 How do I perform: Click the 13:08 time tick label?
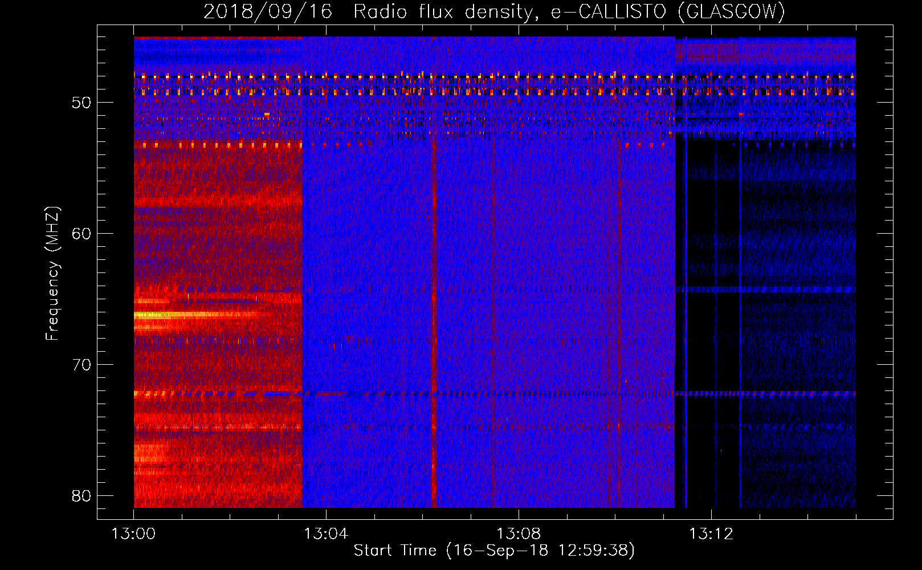(519, 534)
